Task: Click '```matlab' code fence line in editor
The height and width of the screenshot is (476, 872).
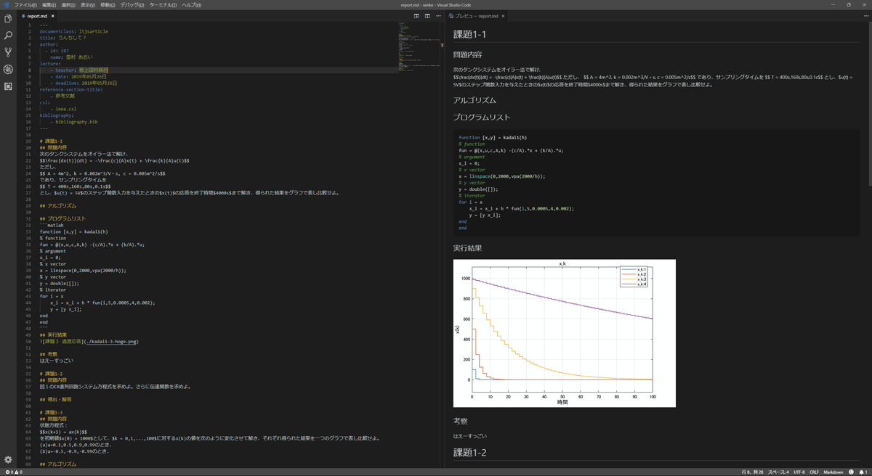Action: [x=52, y=225]
